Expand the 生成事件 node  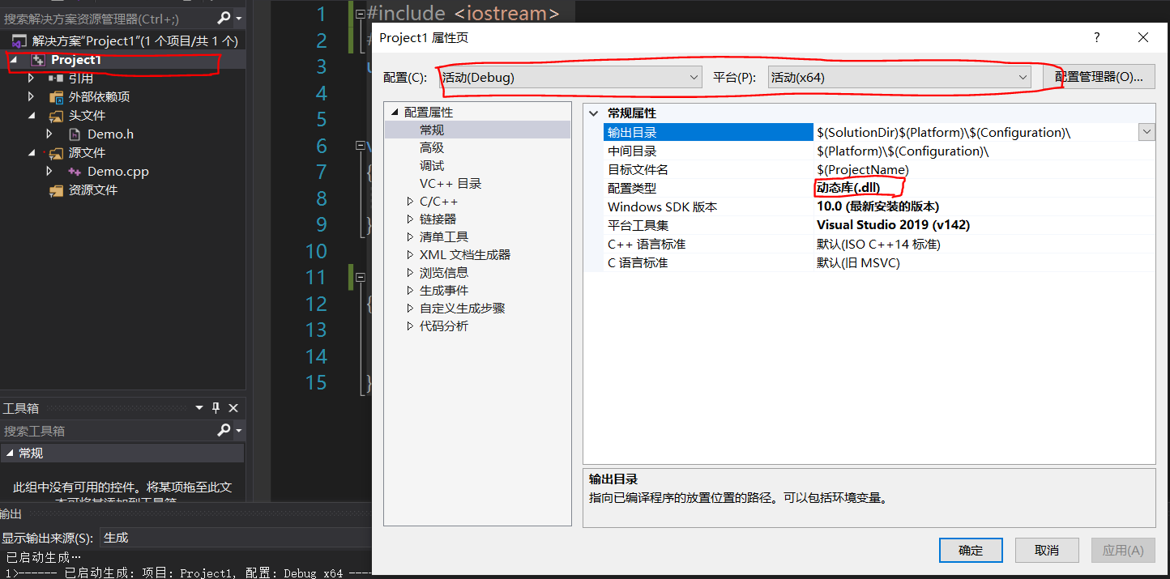(x=410, y=291)
